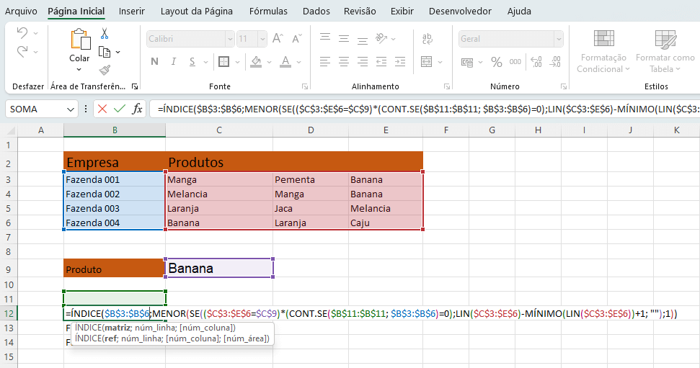The image size is (700, 368).
Task: Decrease decimal places icon
Action: pos(555,61)
